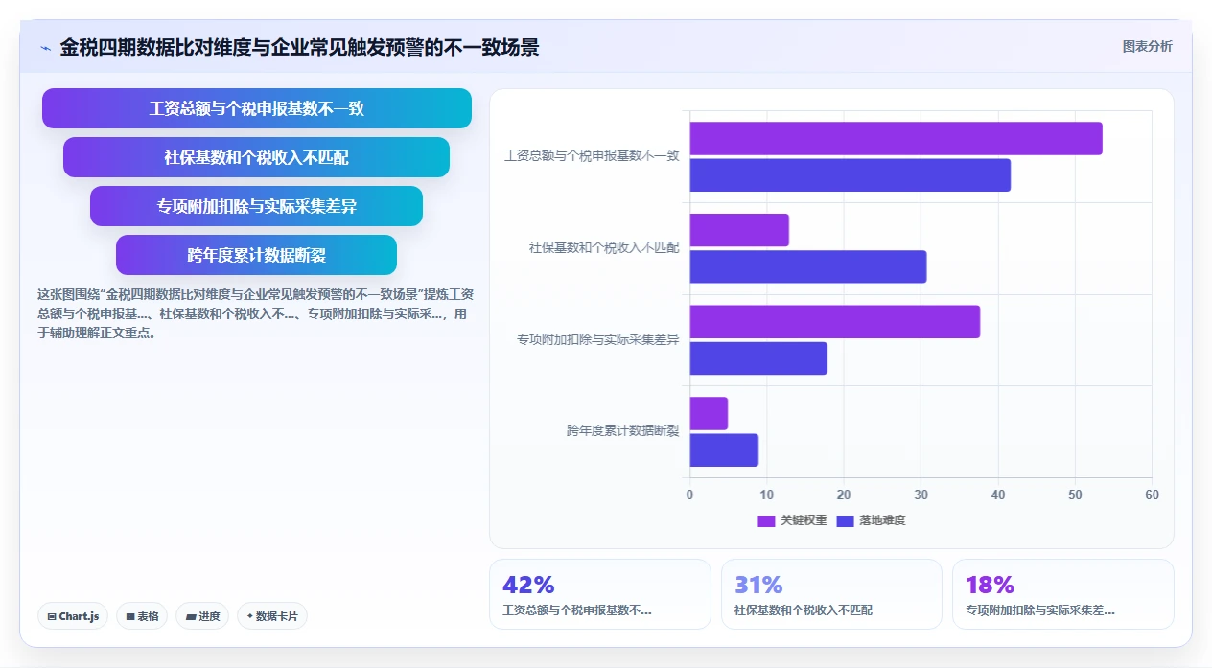This screenshot has width=1212, height=668.
Task: Click 关键权重 legend label text
Action: tap(804, 520)
